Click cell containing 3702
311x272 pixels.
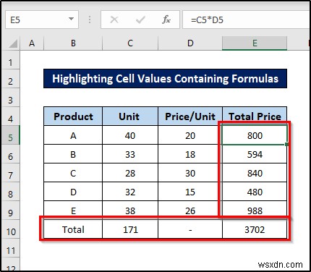click(x=255, y=229)
